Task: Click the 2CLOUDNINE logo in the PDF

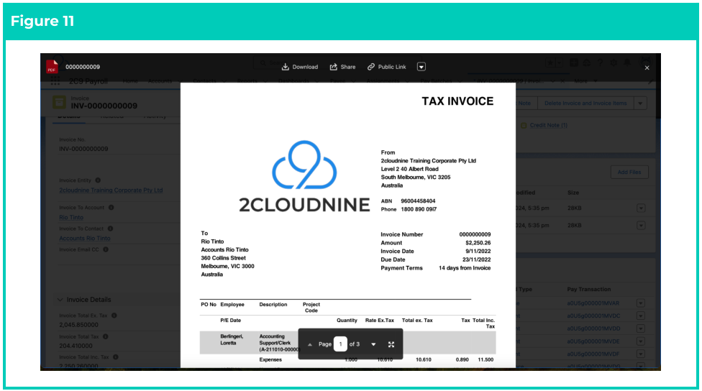Action: (x=304, y=176)
